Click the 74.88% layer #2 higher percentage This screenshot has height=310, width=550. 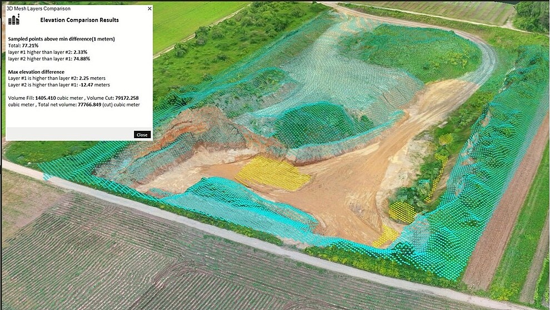click(82, 58)
